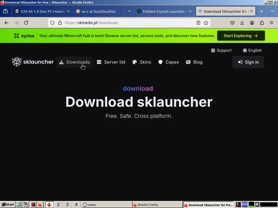
Task: Open the Firefox hamburger menu
Action: pyautogui.click(x=271, y=23)
